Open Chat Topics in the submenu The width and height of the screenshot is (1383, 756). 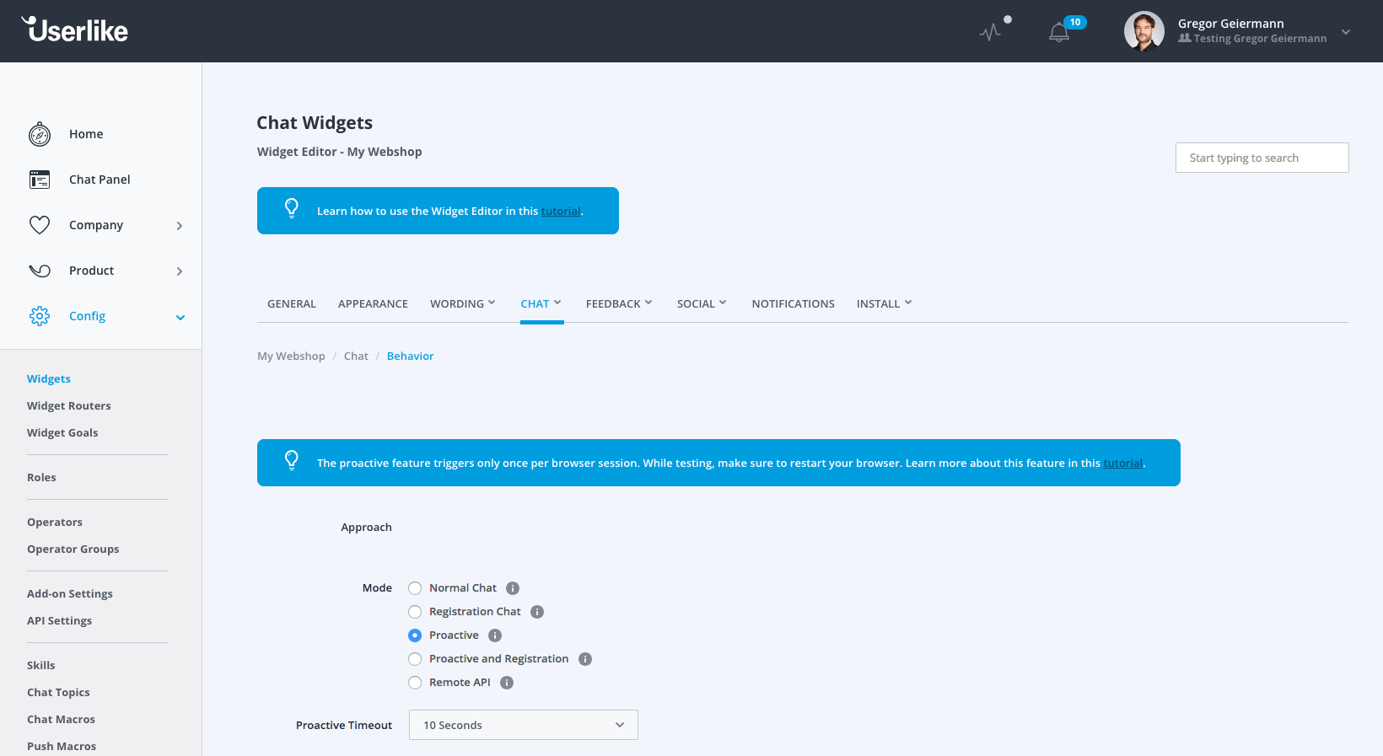tap(58, 693)
